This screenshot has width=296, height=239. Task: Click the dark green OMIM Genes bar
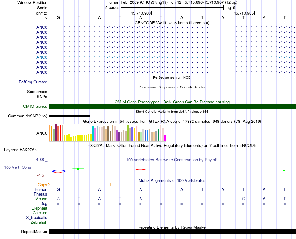click(x=172, y=106)
